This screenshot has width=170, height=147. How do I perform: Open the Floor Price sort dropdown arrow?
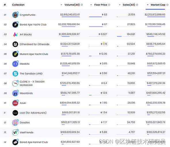click(91, 5)
